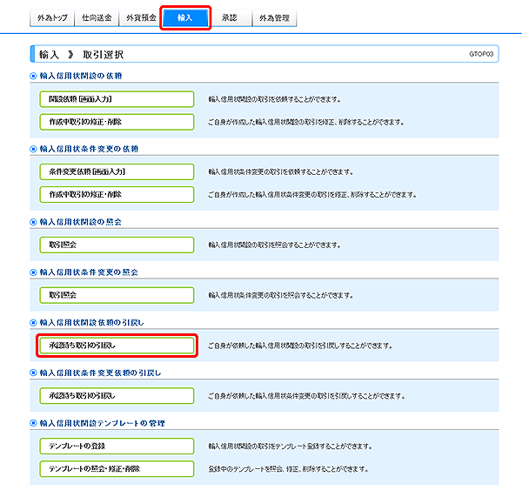Viewport: 522px width, 497px height.
Task: Click 承認待ち取引の引戻し under 輸入信用状開設依頼の引戻し
Action: (116, 346)
